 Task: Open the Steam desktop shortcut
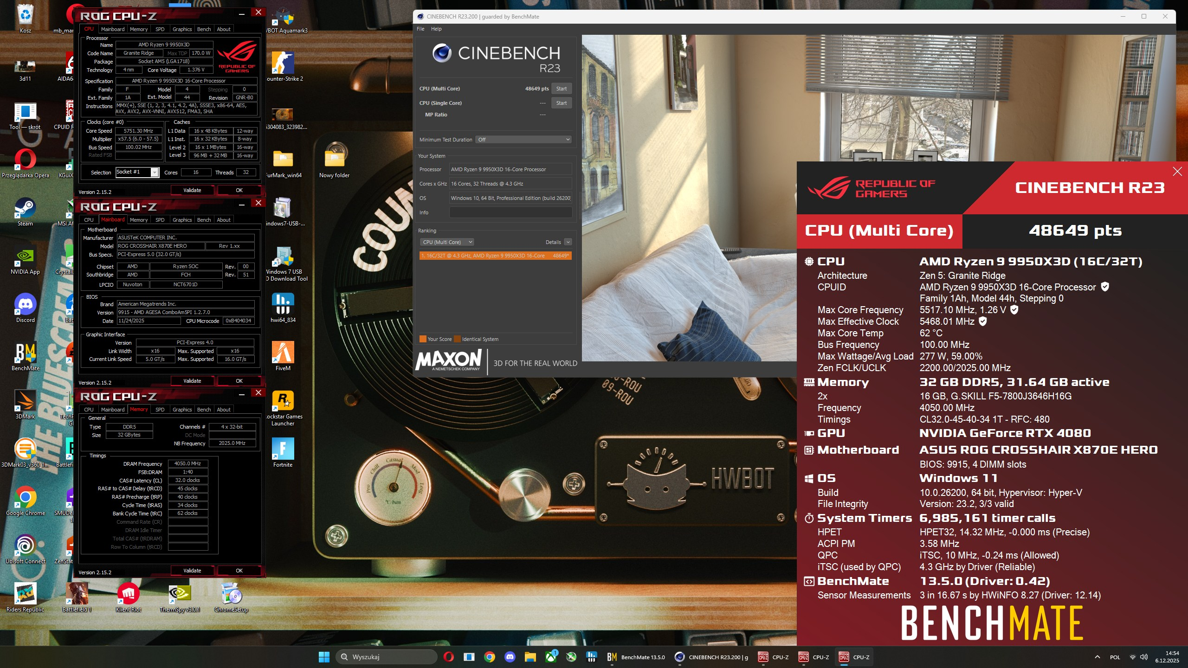click(25, 209)
